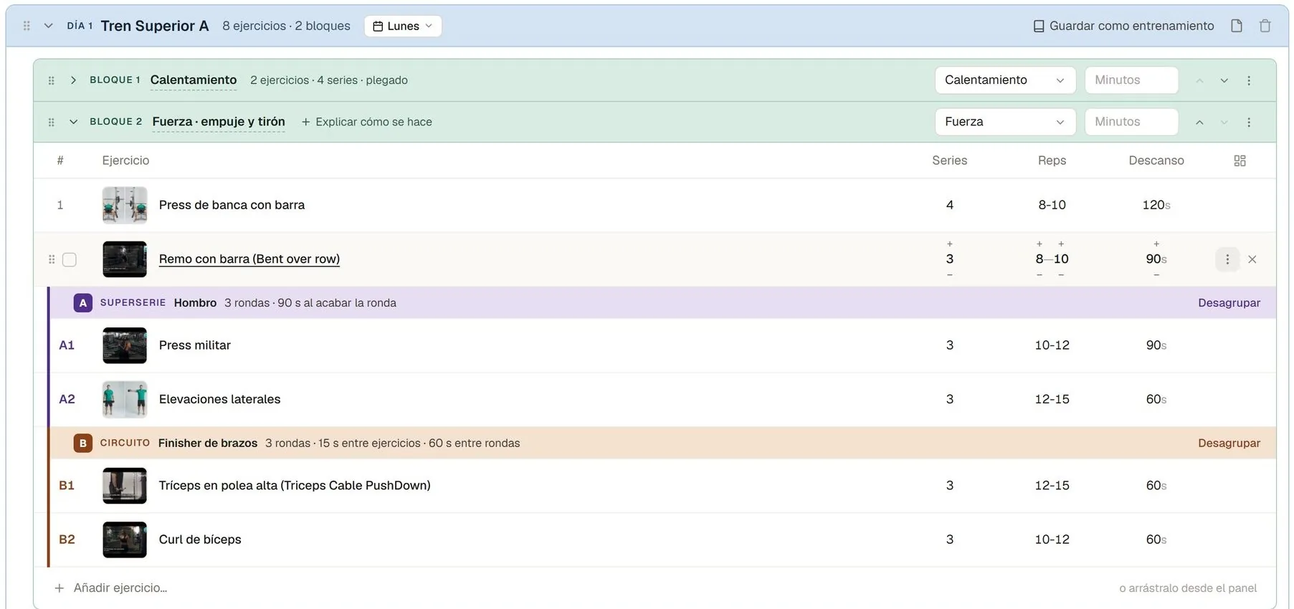The height and width of the screenshot is (609, 1294).
Task: Delete the day with the trash icon
Action: (1265, 26)
